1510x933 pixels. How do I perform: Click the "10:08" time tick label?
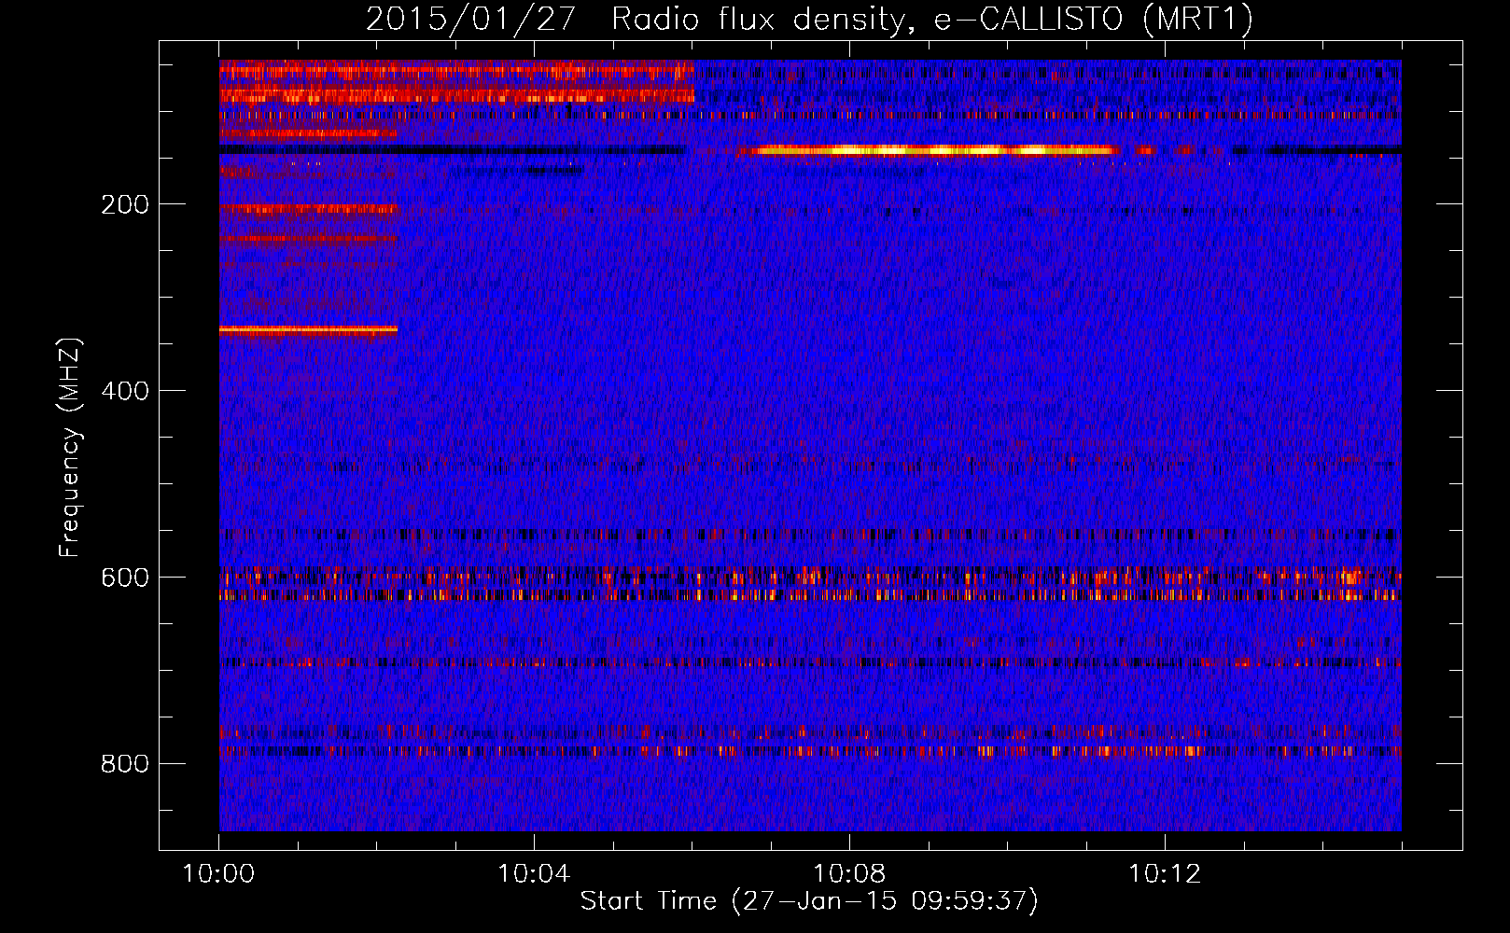pyautogui.click(x=849, y=873)
